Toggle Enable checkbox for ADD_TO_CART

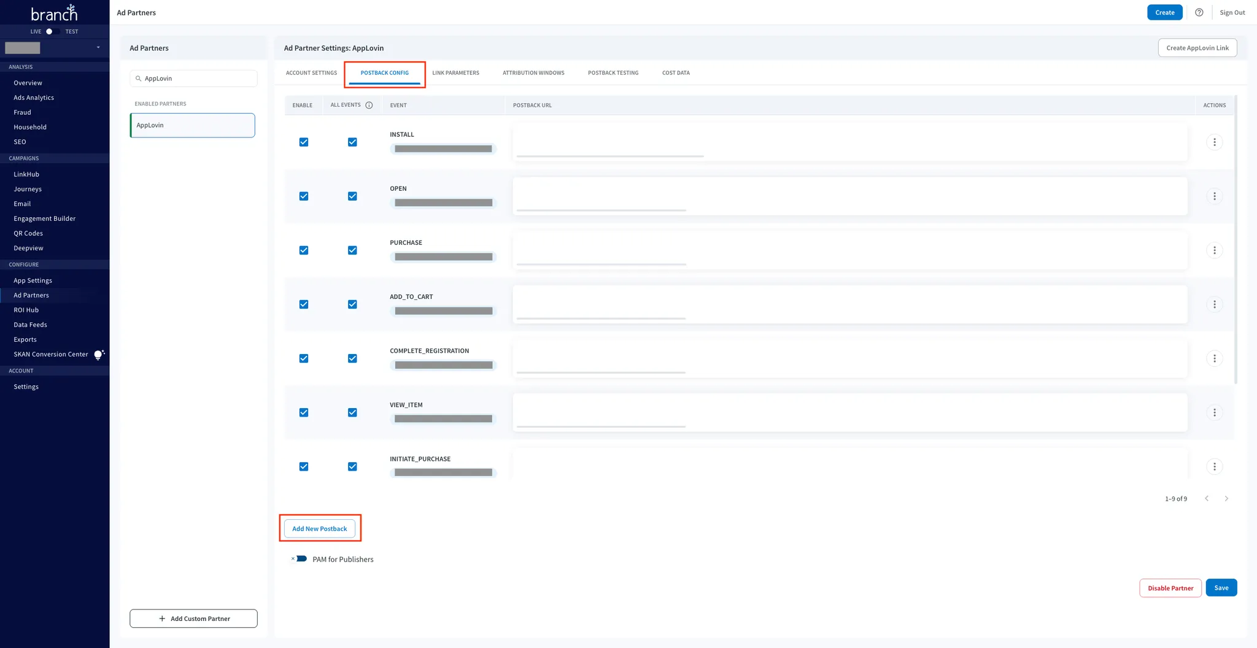click(304, 304)
